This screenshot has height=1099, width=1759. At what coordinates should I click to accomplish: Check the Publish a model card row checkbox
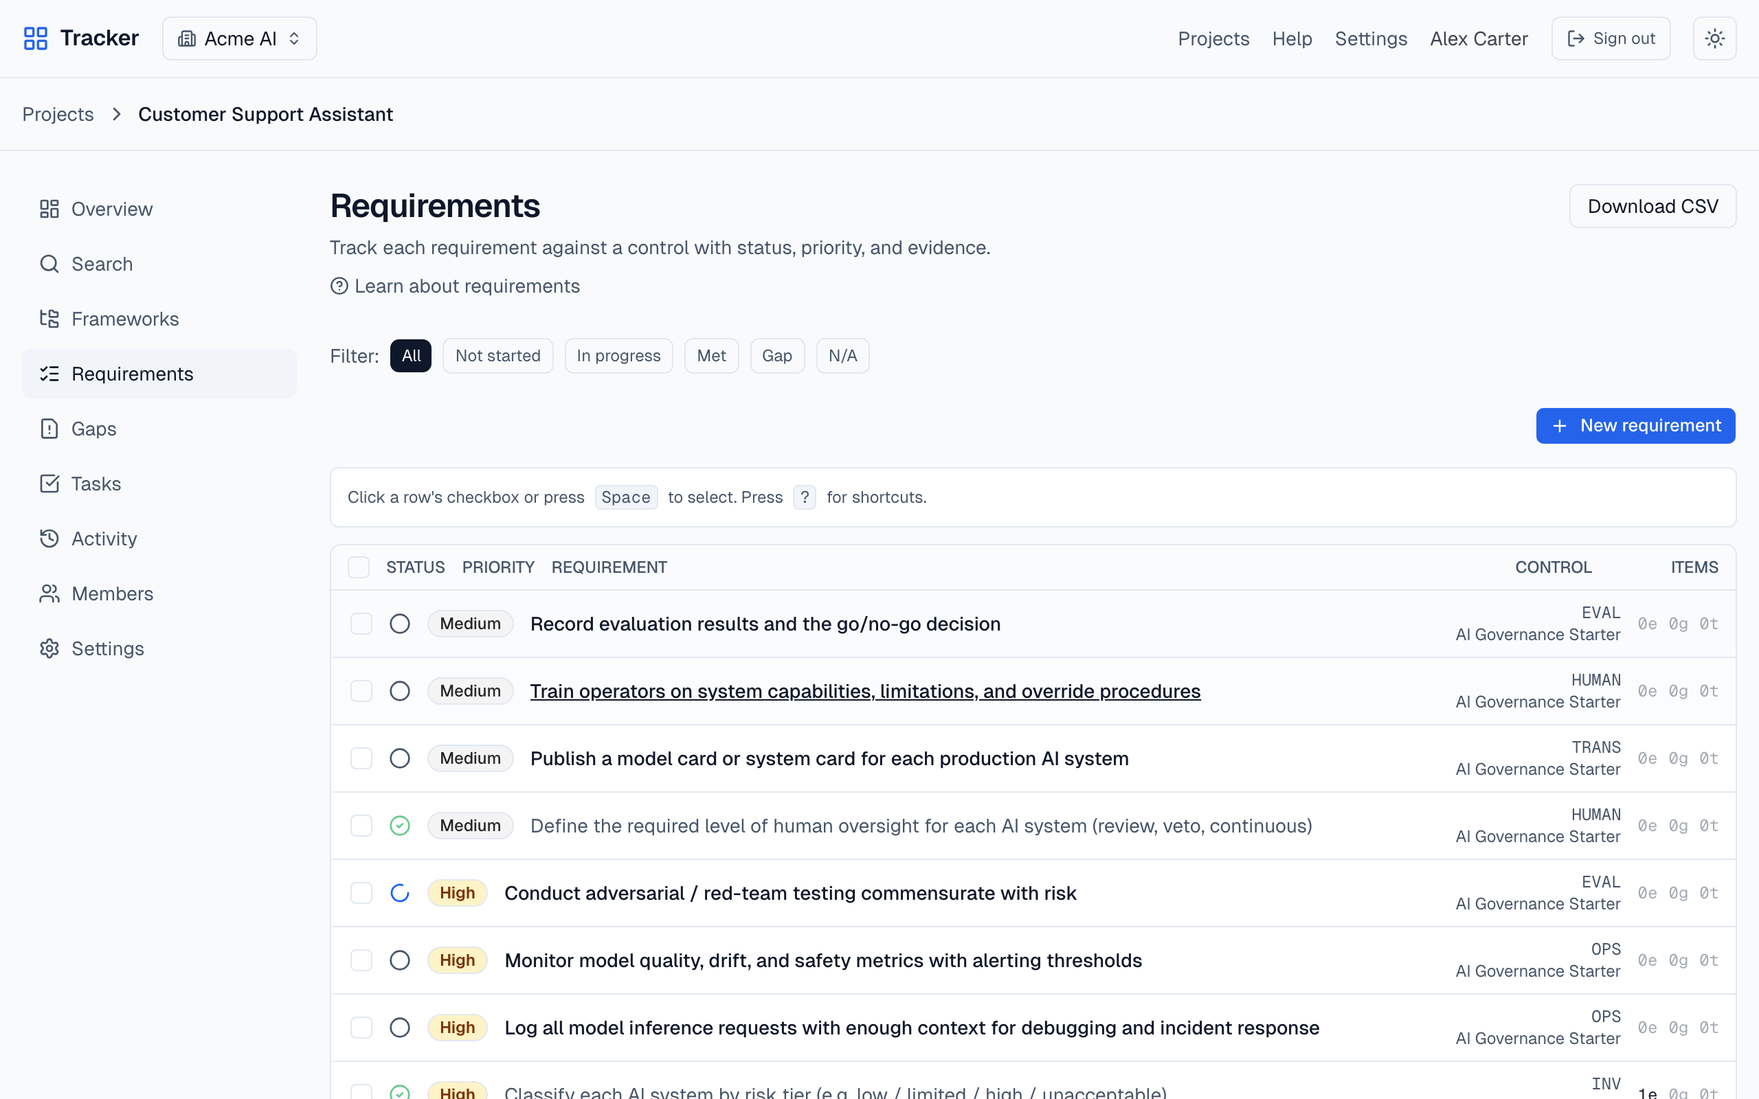point(361,759)
